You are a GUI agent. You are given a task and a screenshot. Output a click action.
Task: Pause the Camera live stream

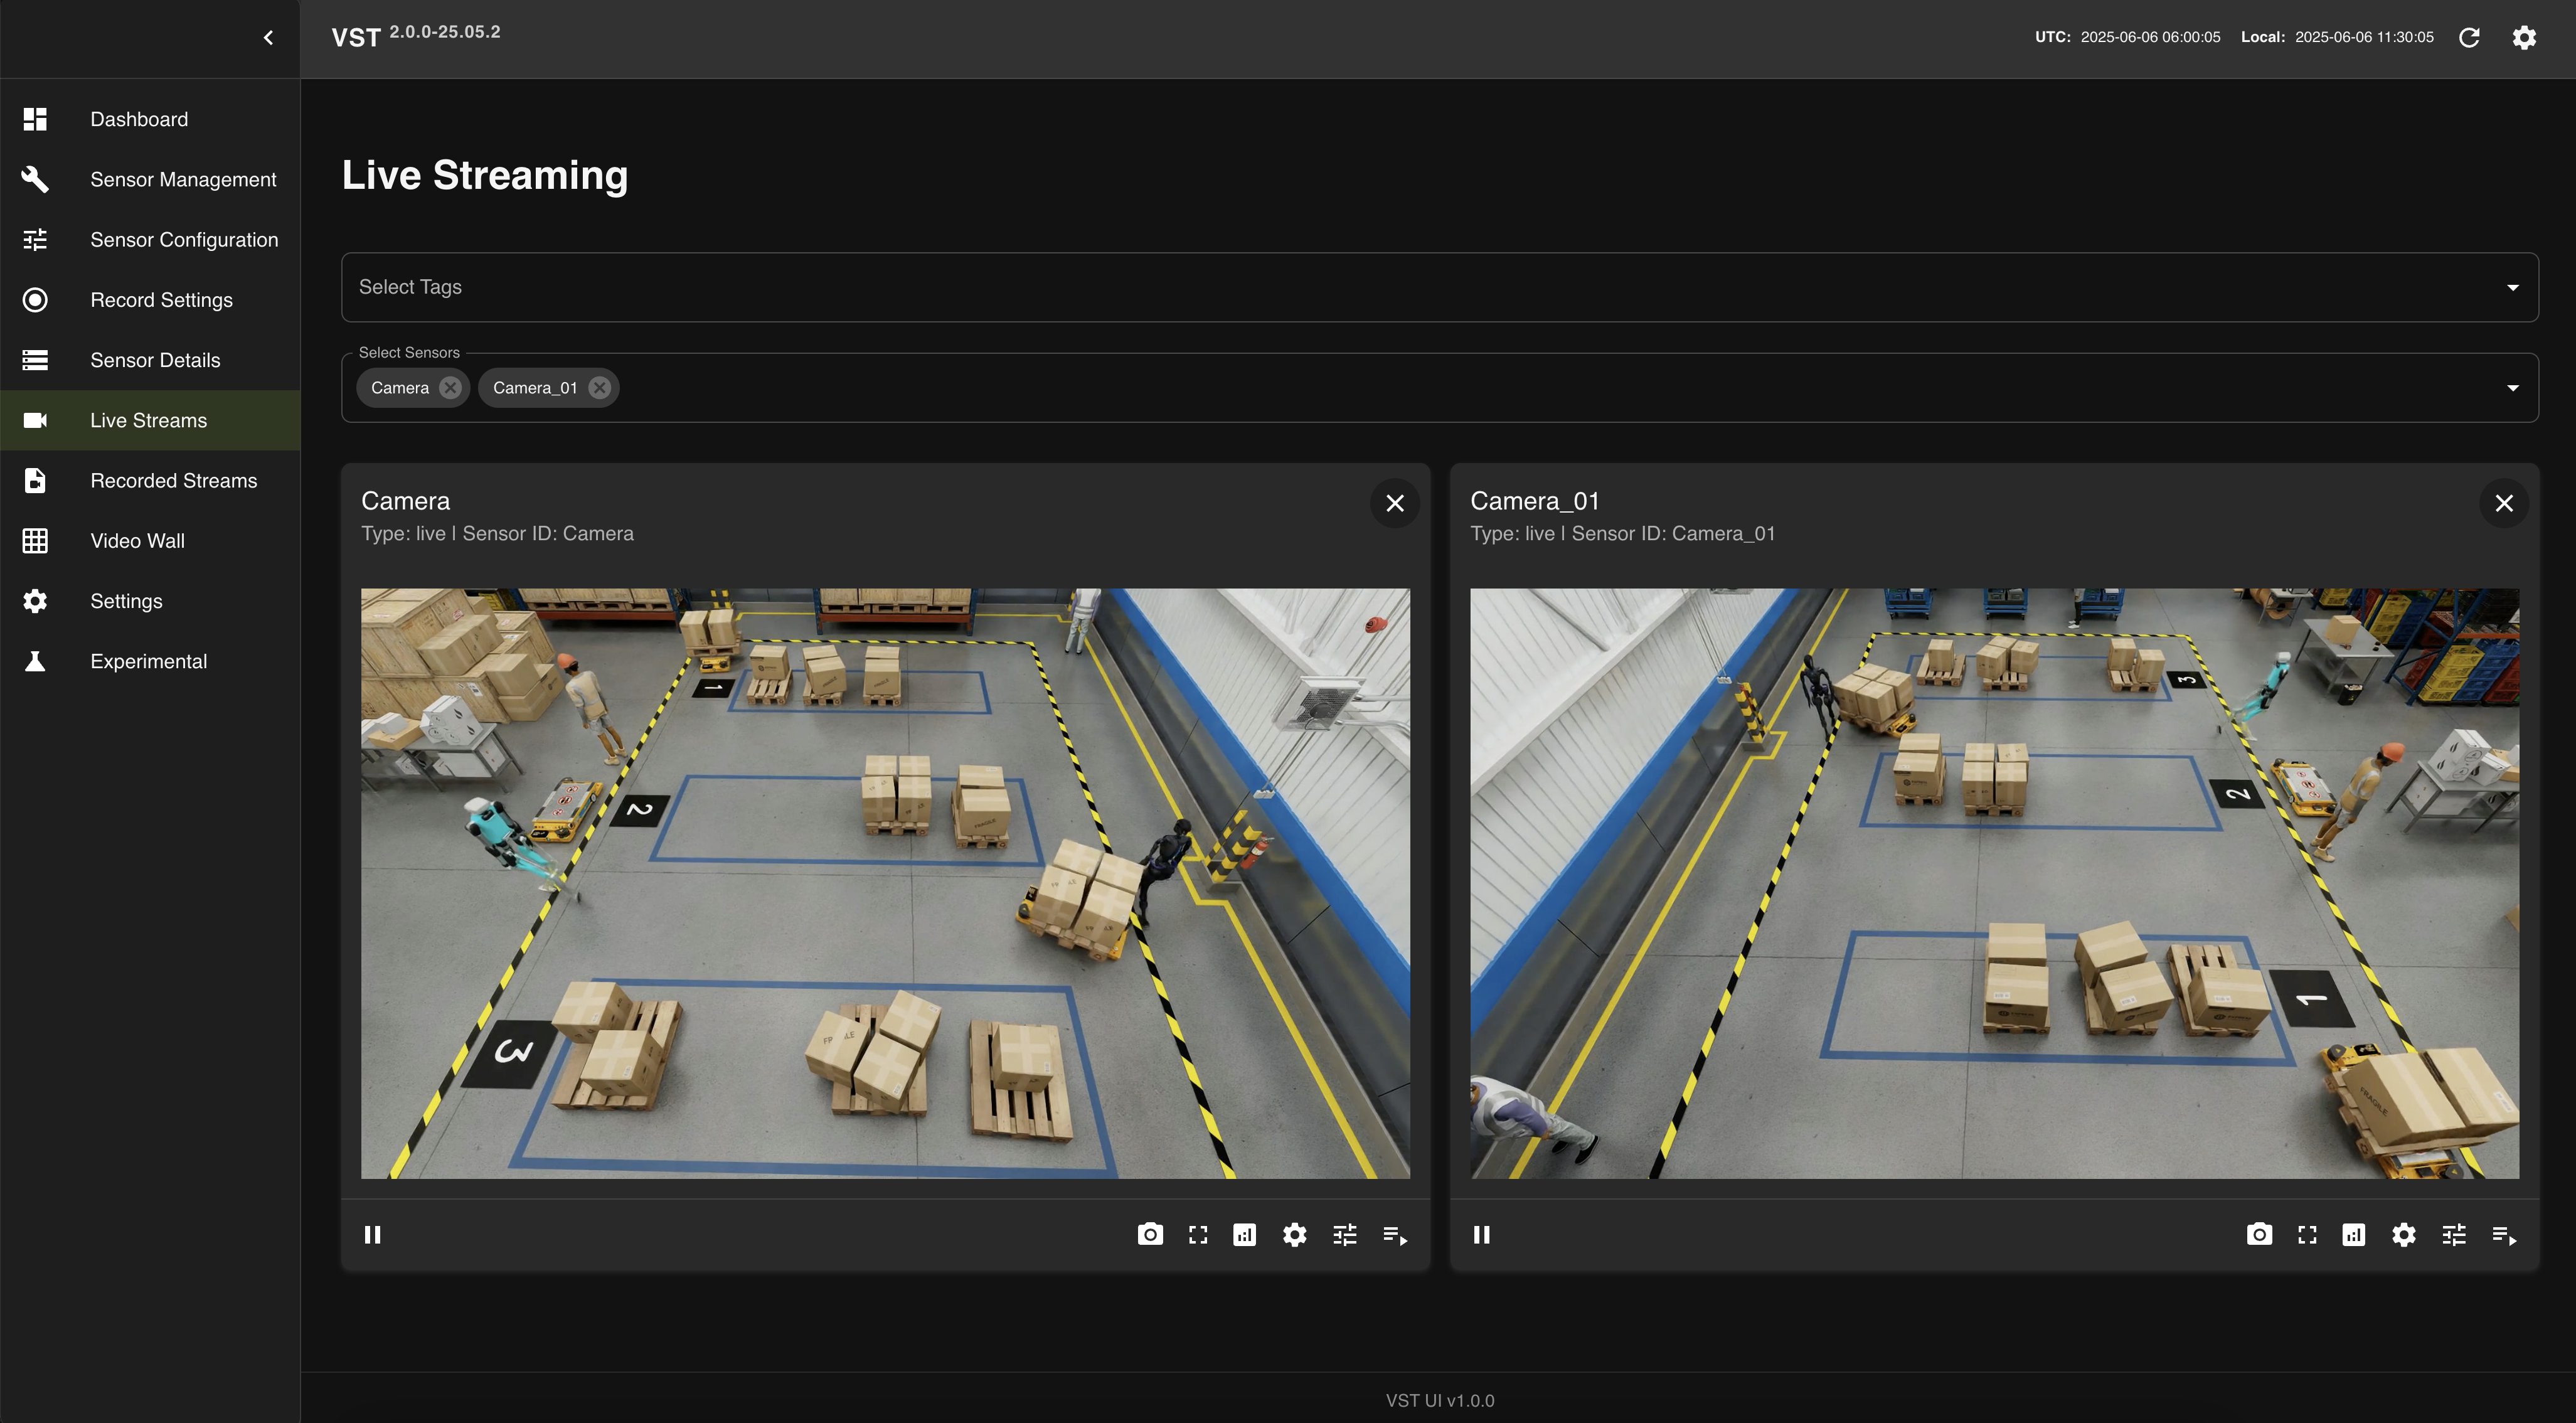(372, 1234)
